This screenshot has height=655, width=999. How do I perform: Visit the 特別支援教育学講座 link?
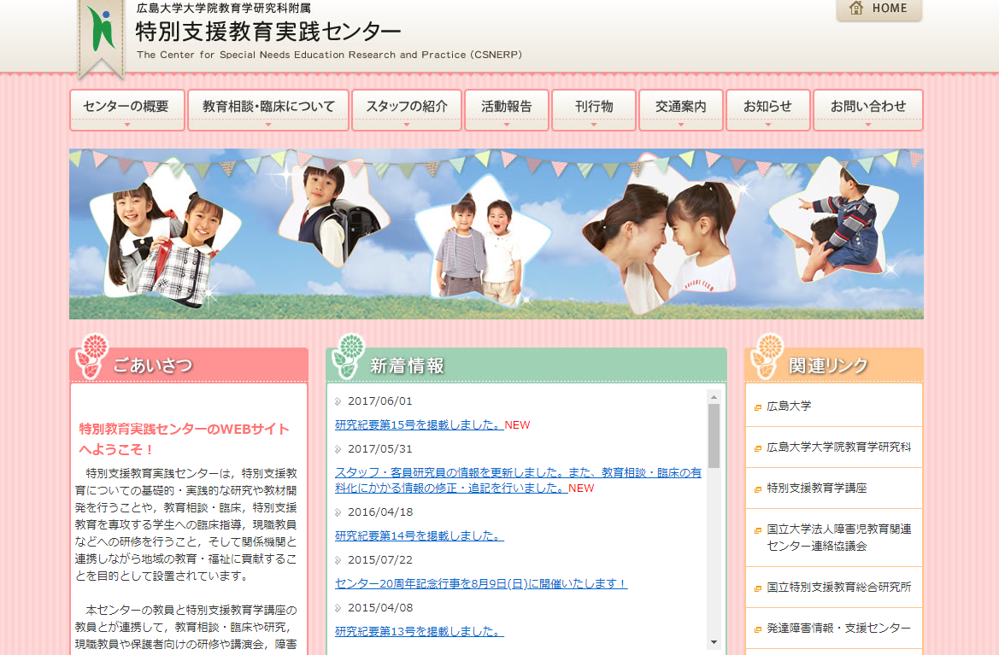point(817,488)
